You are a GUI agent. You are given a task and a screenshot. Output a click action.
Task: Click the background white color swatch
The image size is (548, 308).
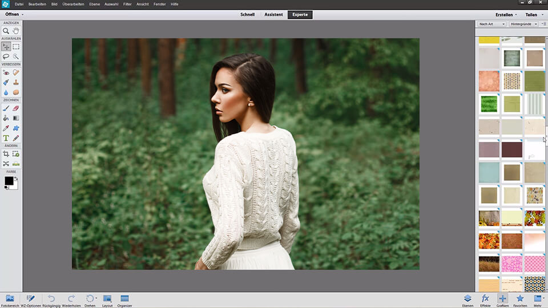coord(16,187)
